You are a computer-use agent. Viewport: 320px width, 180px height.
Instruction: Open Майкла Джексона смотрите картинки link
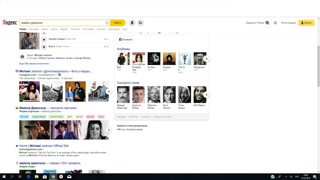(x=48, y=108)
